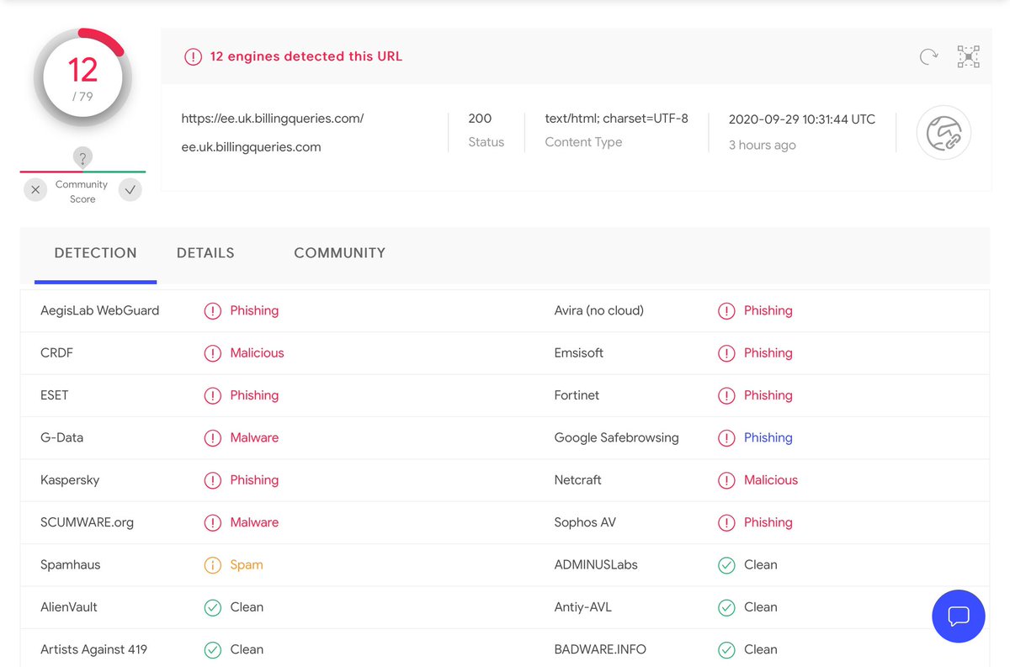
Task: Click the AegisLab WebGuard phishing alert icon
Action: coord(213,311)
